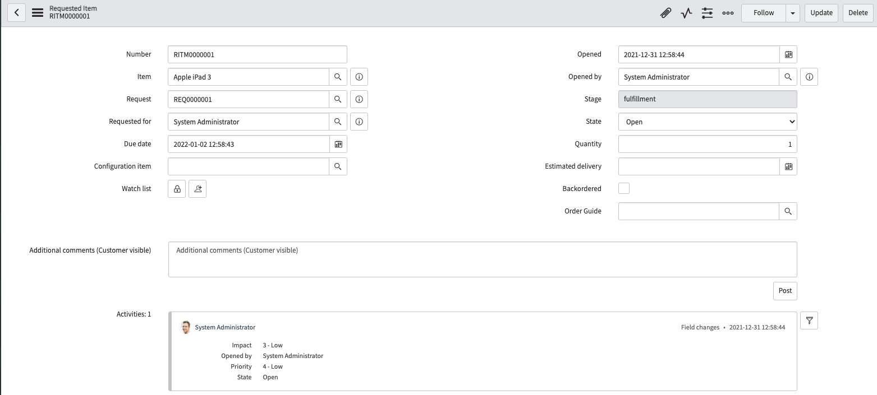This screenshot has height=395, width=877.
Task: Click the empty Order Guide field
Action: pos(699,211)
